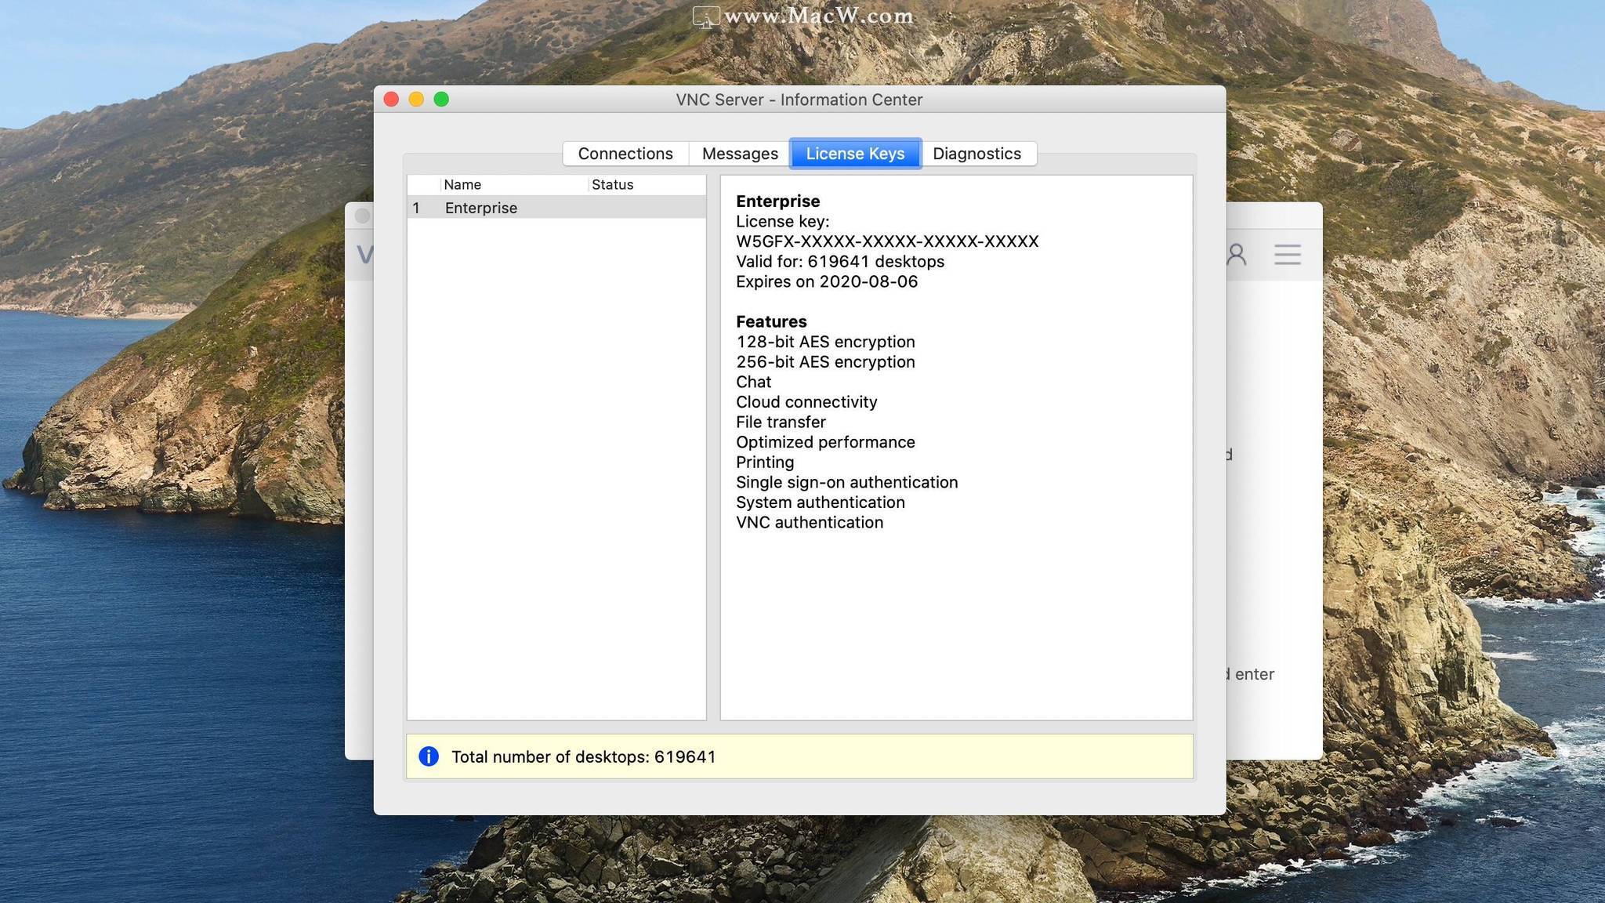Image resolution: width=1605 pixels, height=903 pixels.
Task: Click the Name column header
Action: pos(513,185)
